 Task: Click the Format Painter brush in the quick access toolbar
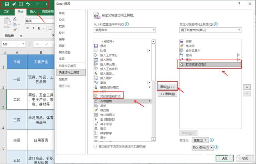[x=14, y=4]
